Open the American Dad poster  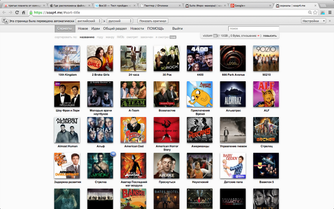click(134, 130)
